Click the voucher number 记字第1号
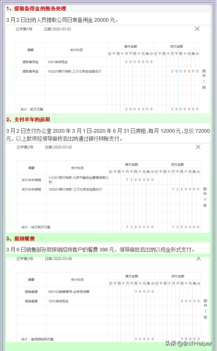 pos(24,29)
